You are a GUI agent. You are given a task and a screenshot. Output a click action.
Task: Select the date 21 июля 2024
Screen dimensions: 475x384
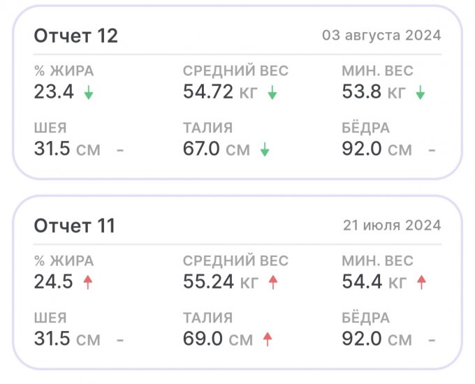pos(392,226)
